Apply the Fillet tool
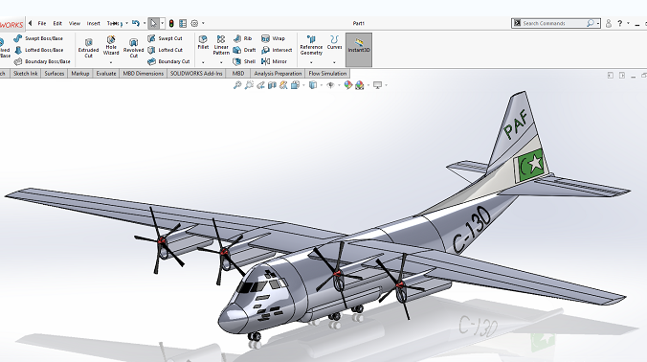The height and width of the screenshot is (362, 647). (x=203, y=42)
